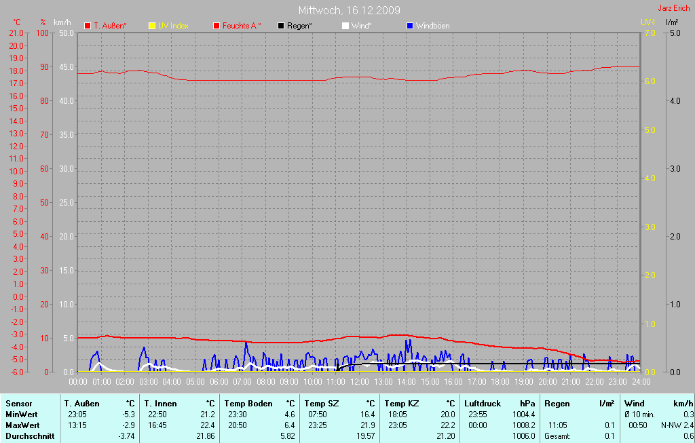Click the Temp Boden average '5.82'
The height and width of the screenshot is (443, 695).
tap(288, 436)
